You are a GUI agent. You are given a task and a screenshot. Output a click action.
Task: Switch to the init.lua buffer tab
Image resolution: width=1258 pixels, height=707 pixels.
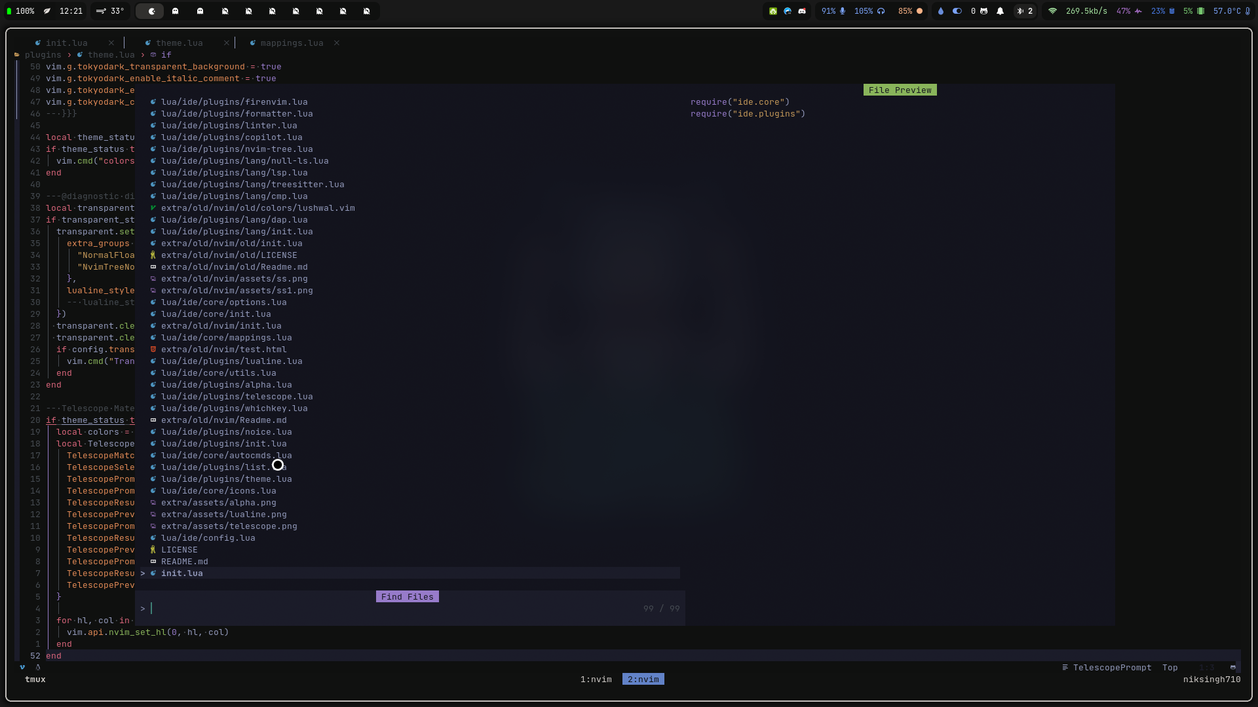pos(66,43)
